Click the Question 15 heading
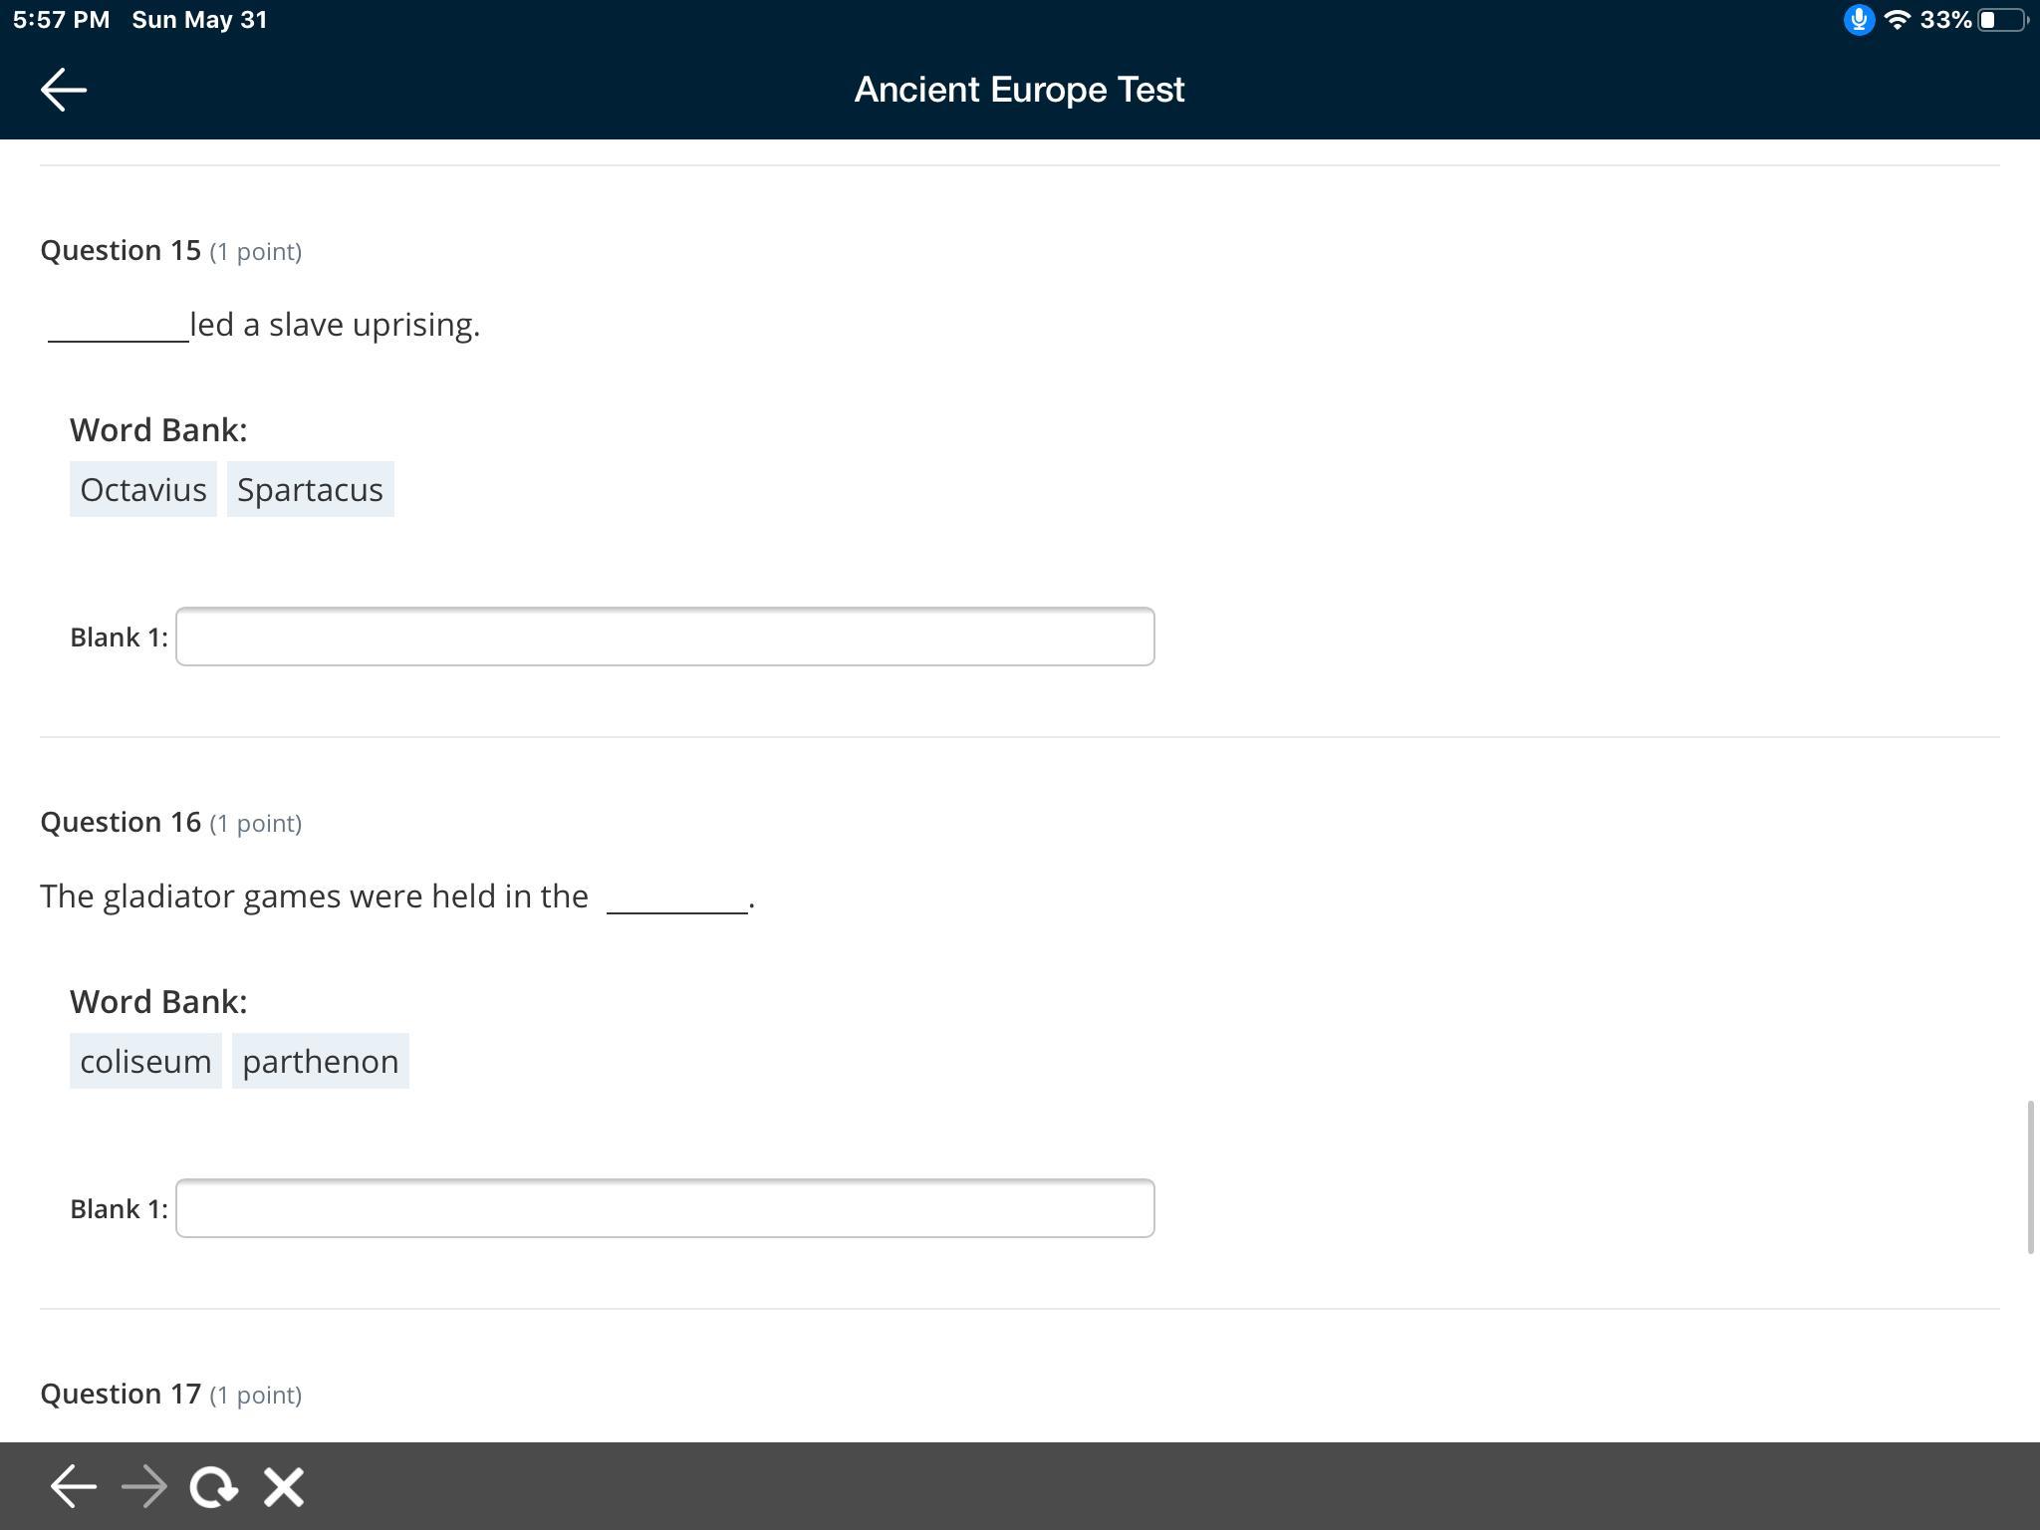This screenshot has width=2040, height=1530. pyautogui.click(x=121, y=250)
